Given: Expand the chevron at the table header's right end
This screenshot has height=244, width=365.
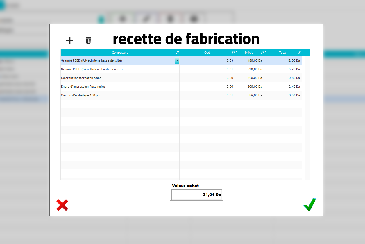Looking at the screenshot, I should click(x=307, y=53).
